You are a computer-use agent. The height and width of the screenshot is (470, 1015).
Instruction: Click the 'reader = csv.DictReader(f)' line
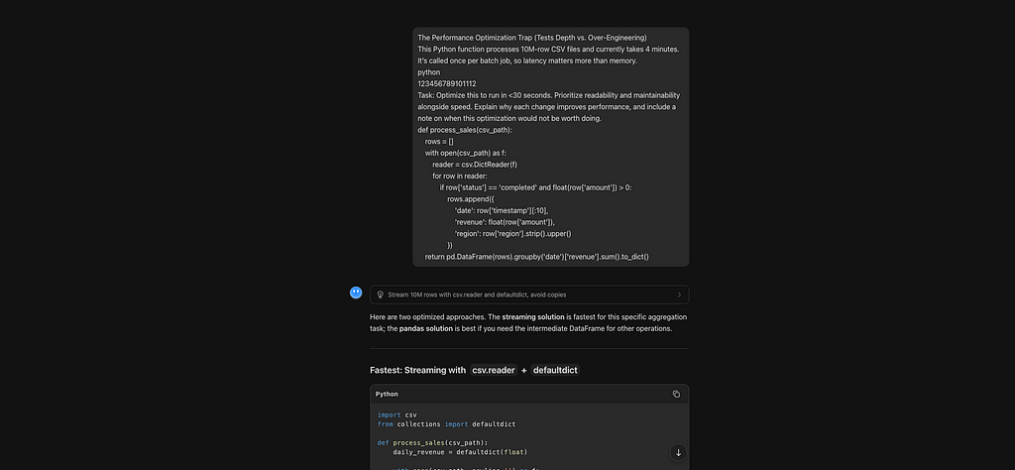475,165
